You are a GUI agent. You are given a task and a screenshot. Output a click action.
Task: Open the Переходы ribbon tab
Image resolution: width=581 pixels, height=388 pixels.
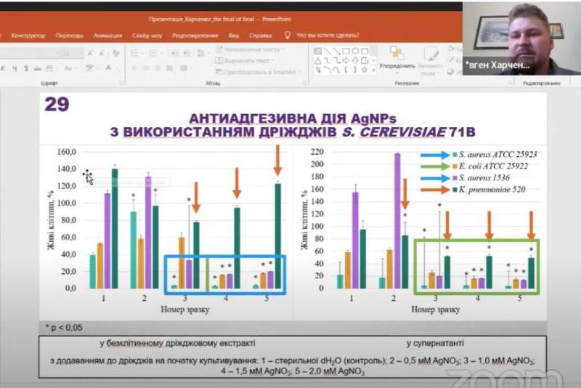click(x=69, y=36)
